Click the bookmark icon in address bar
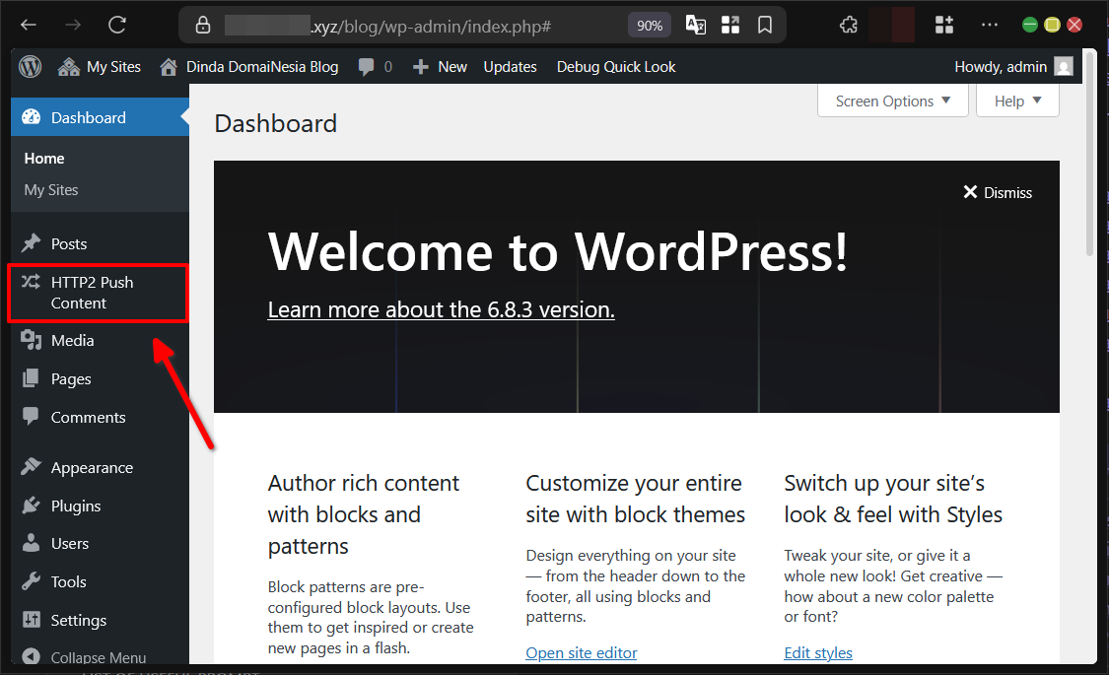1109x675 pixels. (765, 25)
